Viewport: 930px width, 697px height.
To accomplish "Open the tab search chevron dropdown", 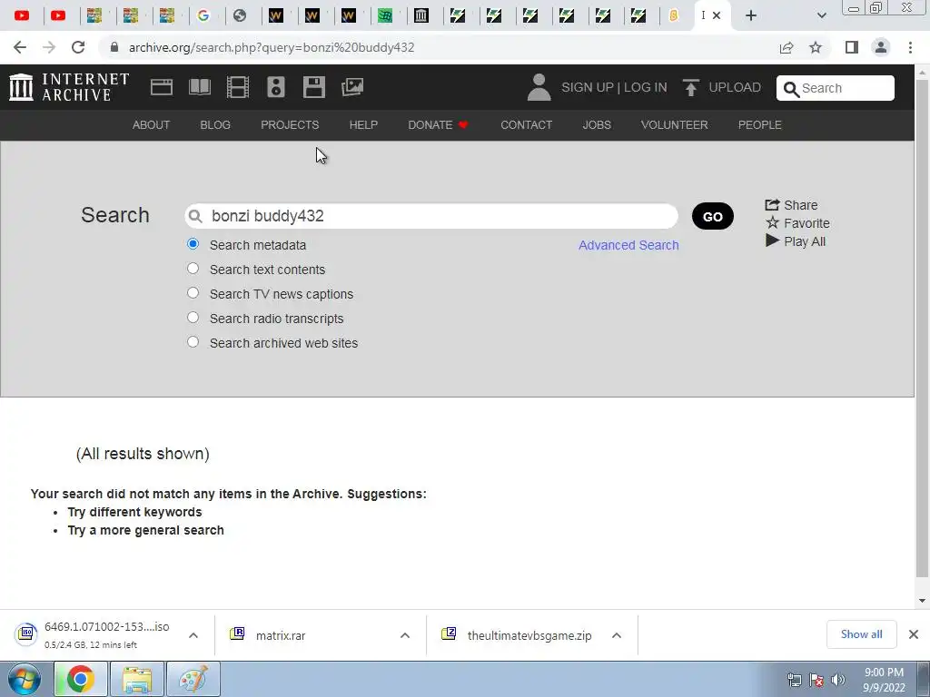I will tap(821, 15).
